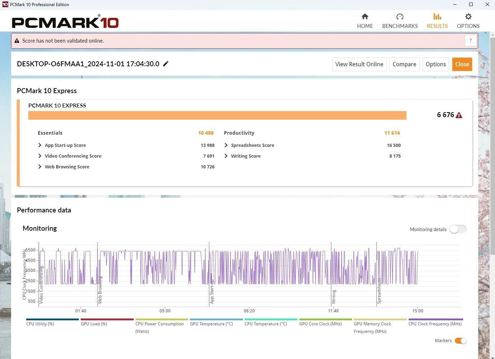Minimize the PCMark 10 window
Image resolution: width=495 pixels, height=359 pixels.
pos(455,5)
